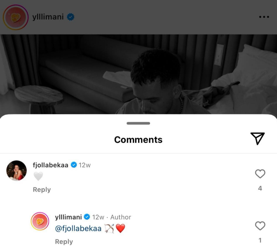Open ylllimani username in reply comment
277x248 pixels.
tap(69, 217)
